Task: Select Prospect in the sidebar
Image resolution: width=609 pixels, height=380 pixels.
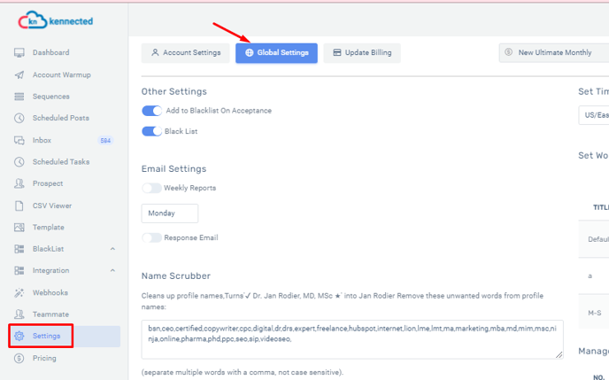Action: (48, 183)
